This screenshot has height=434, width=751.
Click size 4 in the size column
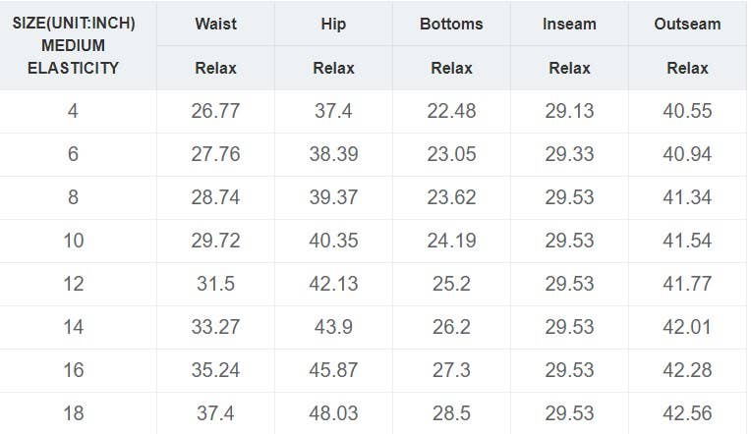(73, 111)
